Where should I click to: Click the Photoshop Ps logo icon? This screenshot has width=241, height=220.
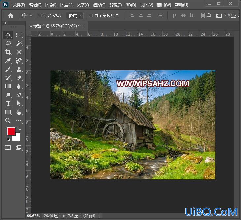click(6, 4)
